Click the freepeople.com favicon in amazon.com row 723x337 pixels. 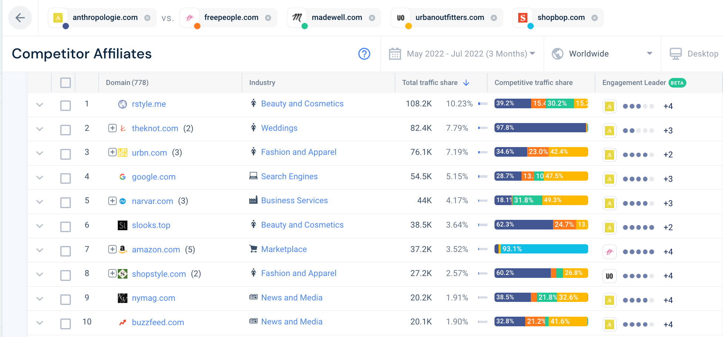[609, 251]
